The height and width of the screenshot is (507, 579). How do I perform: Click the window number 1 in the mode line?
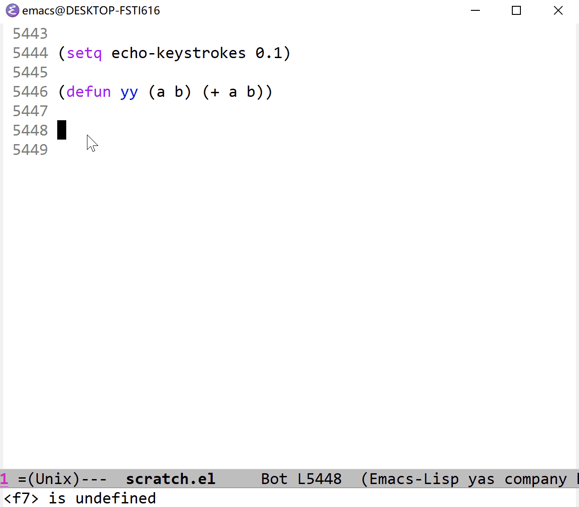5,479
